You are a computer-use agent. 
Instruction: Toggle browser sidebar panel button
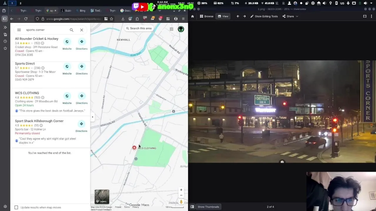coord(5,19)
